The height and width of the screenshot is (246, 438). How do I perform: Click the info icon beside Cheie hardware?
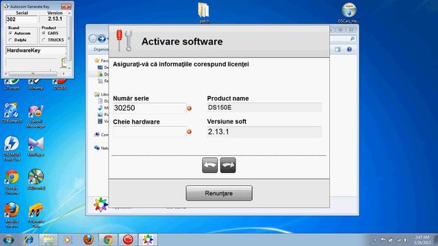coord(189,132)
